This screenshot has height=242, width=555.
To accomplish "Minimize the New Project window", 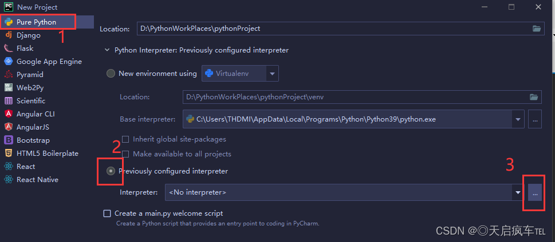I will (x=485, y=7).
